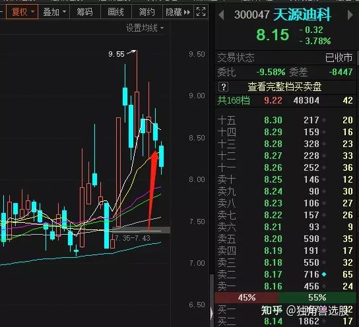Click the 7.00 price axis label
This screenshot has width=359, height=327.
pos(197,263)
